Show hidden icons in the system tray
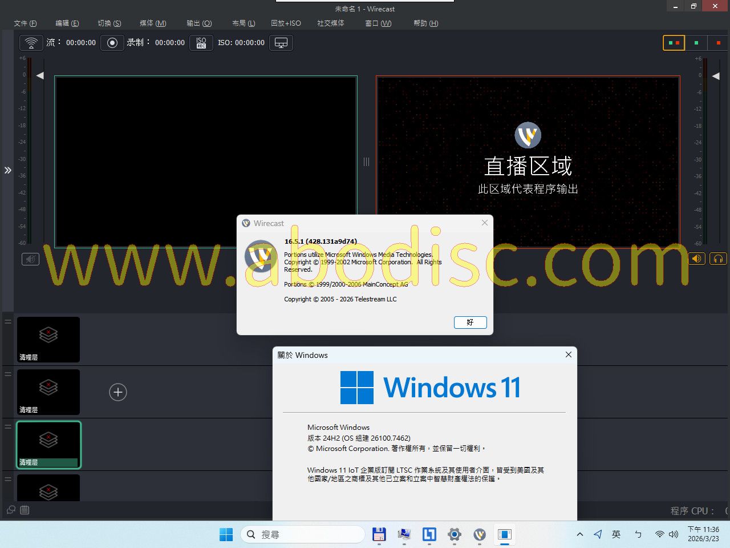 coord(580,534)
